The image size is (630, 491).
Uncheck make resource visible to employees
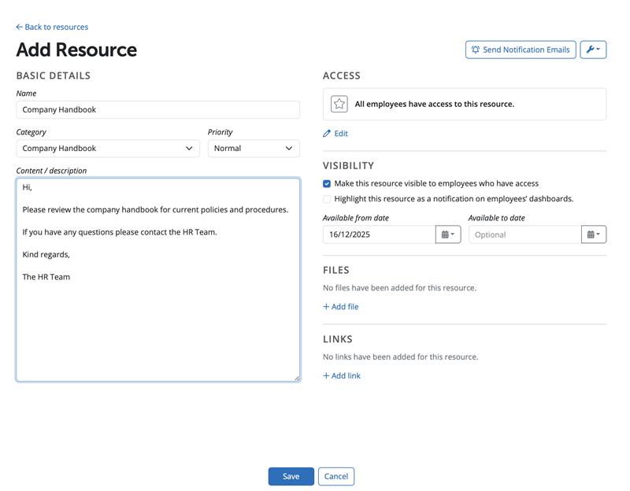pyautogui.click(x=327, y=183)
